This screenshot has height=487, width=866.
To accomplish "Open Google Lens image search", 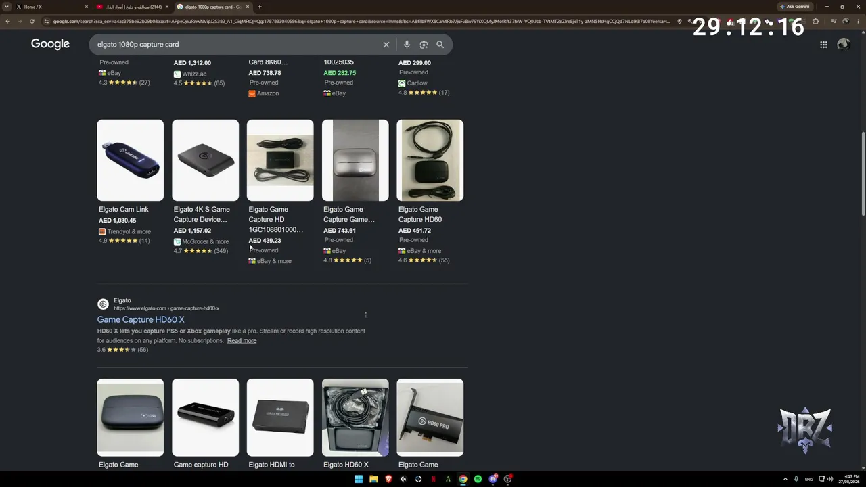I will tap(424, 45).
